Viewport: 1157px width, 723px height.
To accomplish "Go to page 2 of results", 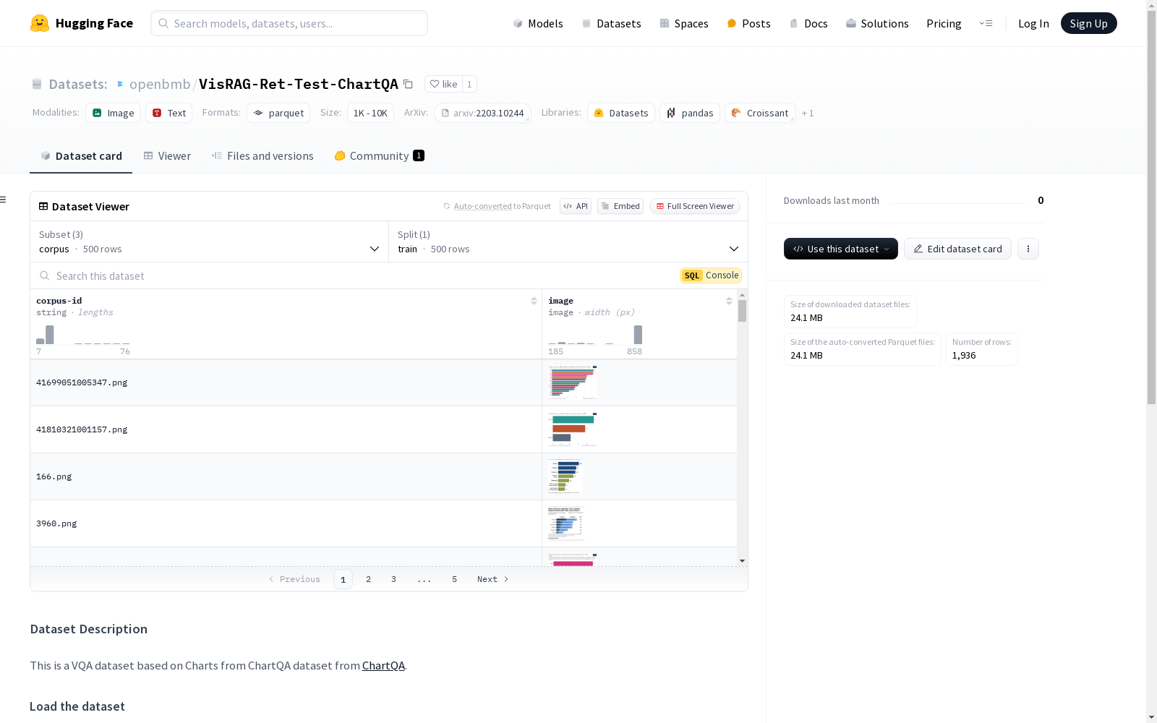I will pyautogui.click(x=368, y=579).
